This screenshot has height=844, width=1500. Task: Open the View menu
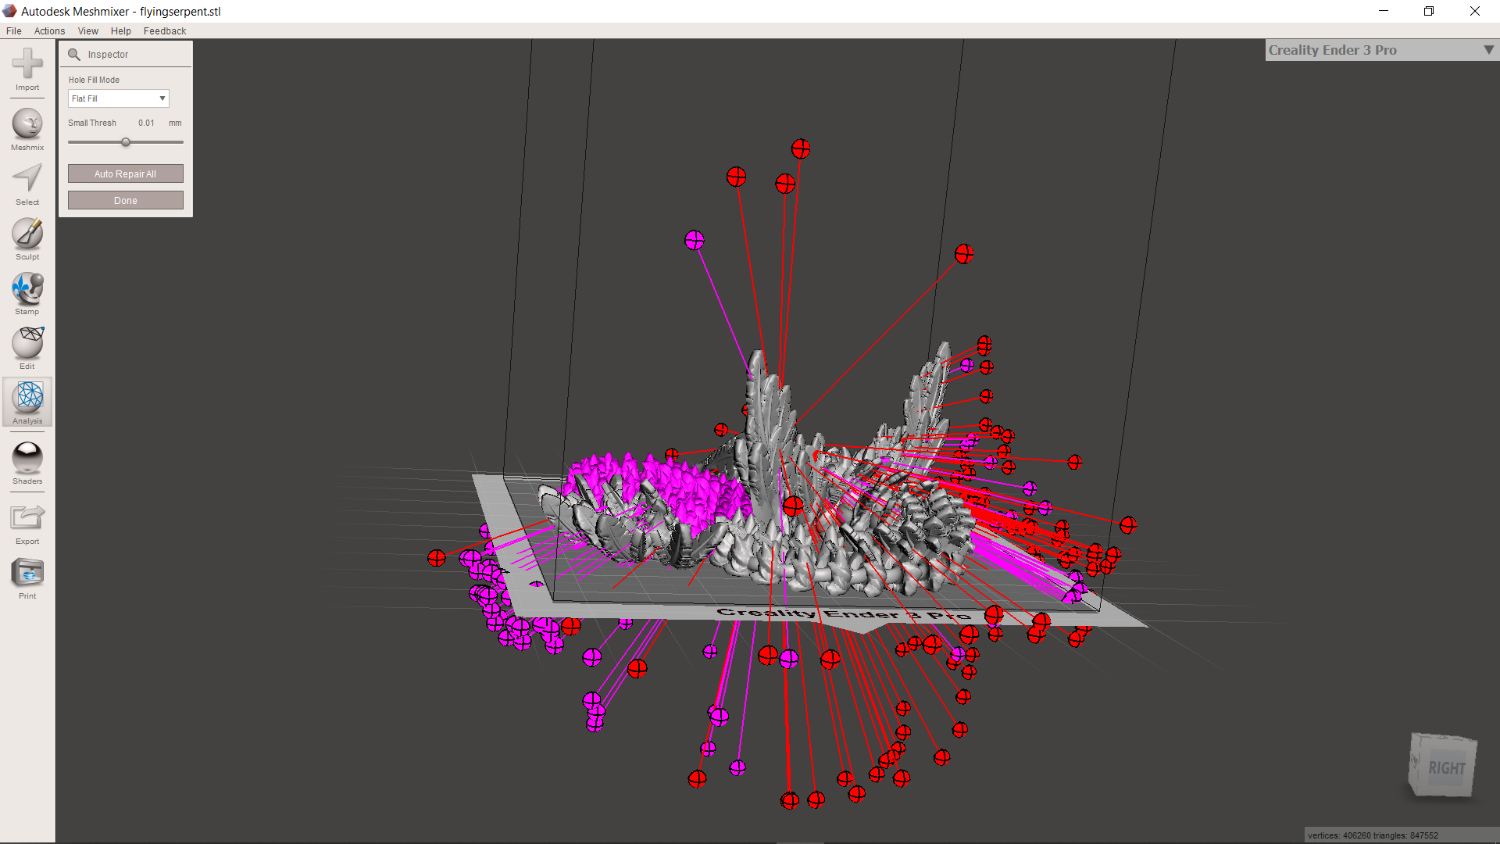pos(87,31)
